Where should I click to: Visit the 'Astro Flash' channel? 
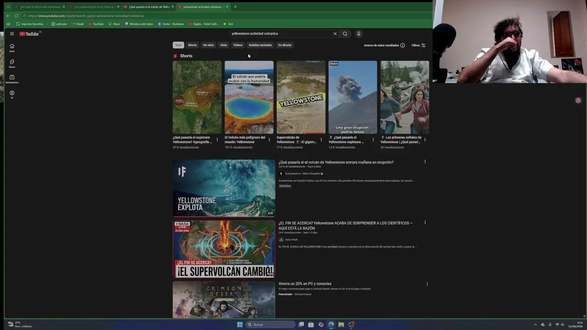291,240
